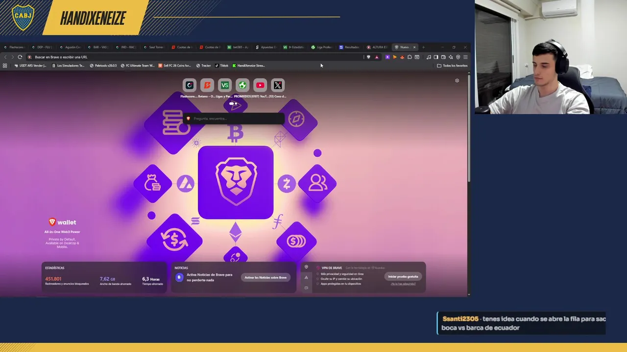The image size is (627, 352).
Task: Open a new tab with plus button
Action: 424,47
